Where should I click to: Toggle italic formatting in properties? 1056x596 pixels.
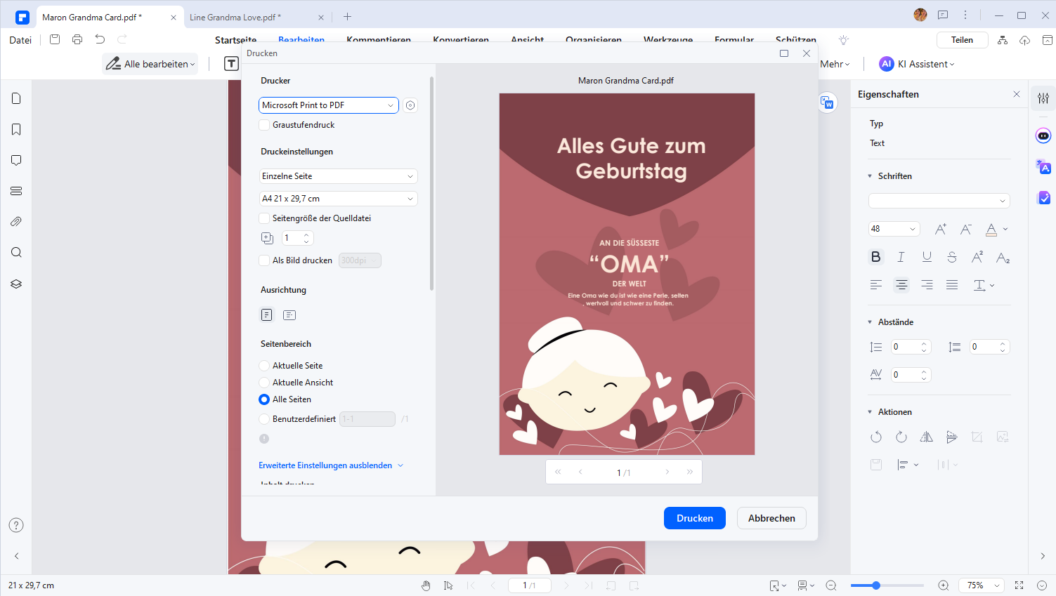901,257
